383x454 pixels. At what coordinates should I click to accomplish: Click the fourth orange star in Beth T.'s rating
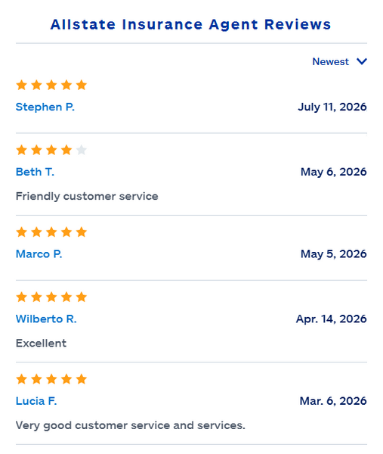66,150
